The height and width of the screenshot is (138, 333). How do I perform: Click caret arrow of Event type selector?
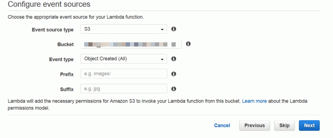coord(162,60)
